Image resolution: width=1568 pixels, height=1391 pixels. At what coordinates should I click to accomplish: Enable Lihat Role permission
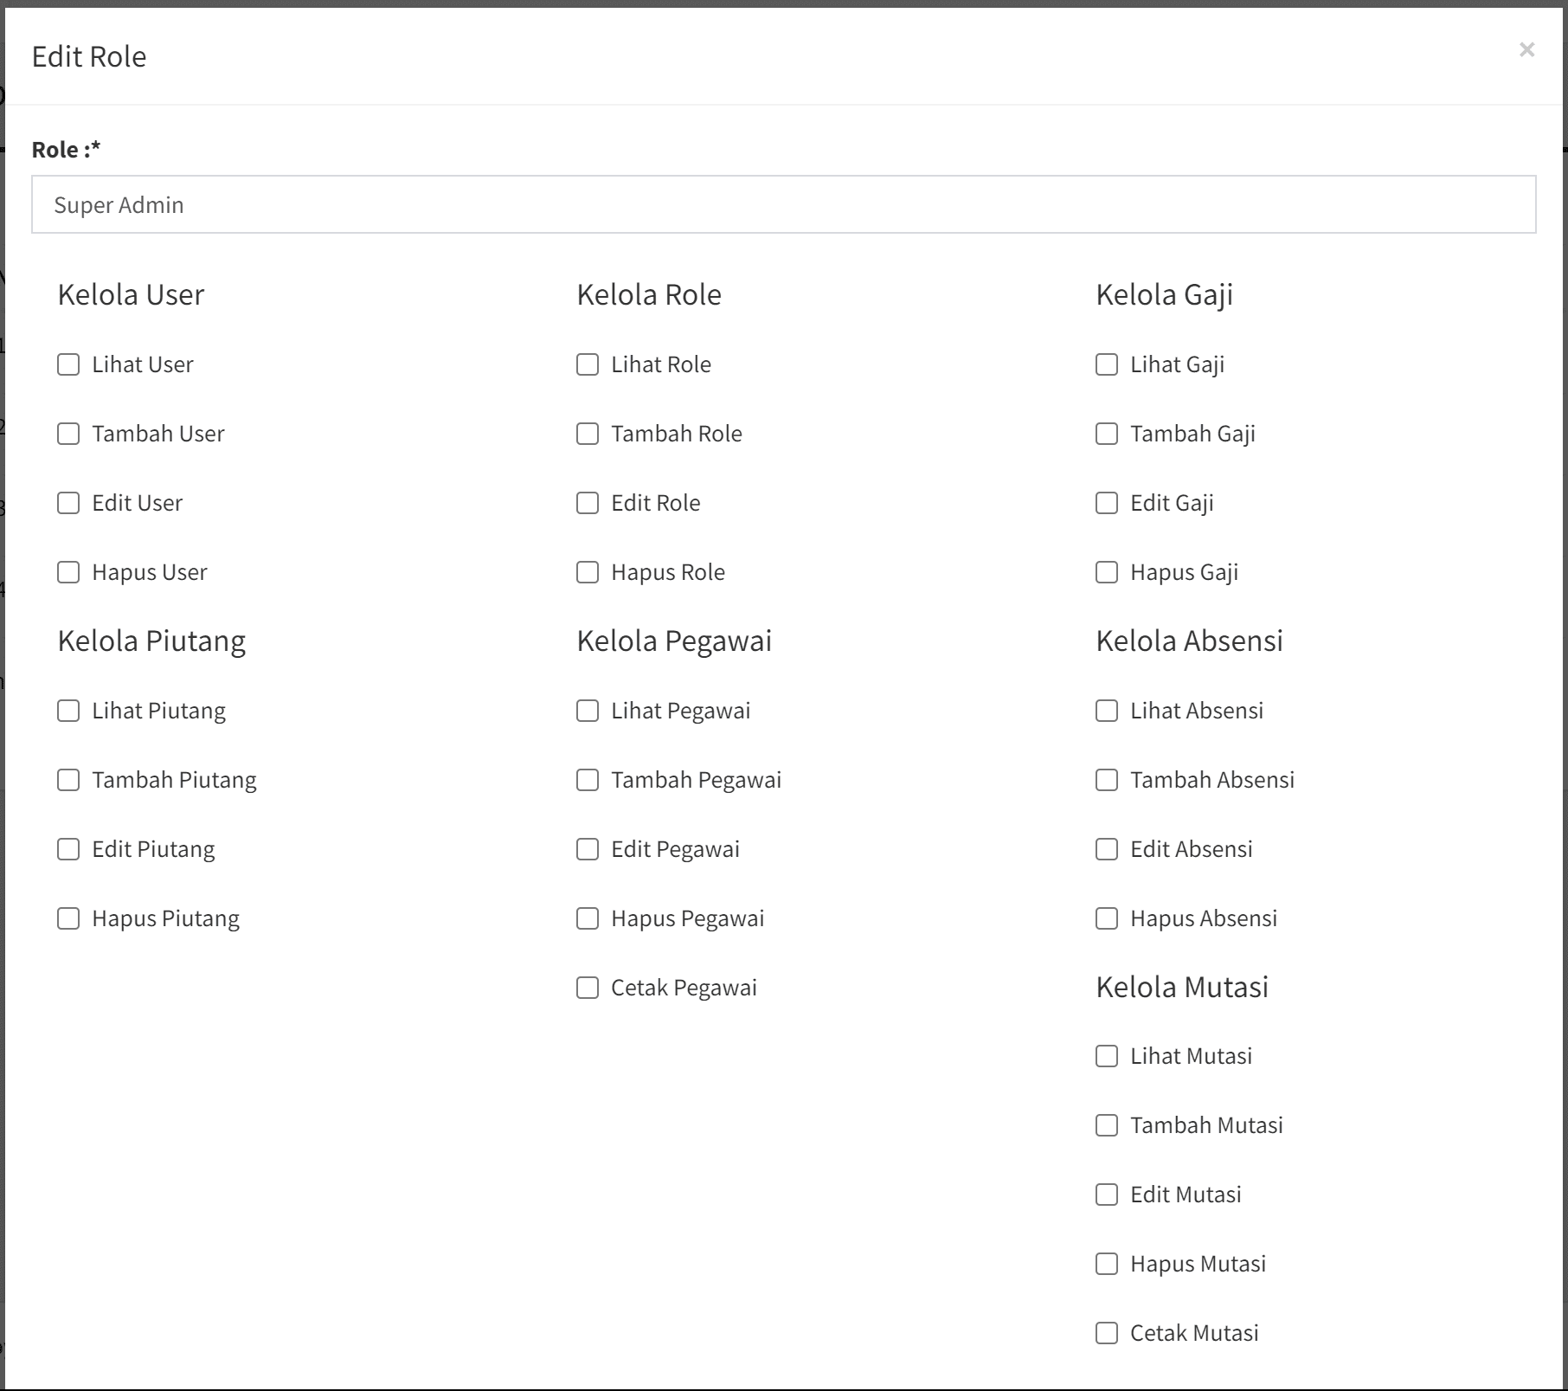[588, 364]
